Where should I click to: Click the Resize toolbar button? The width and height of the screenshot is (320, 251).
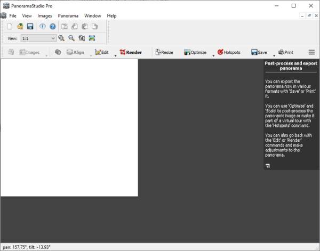(x=164, y=52)
